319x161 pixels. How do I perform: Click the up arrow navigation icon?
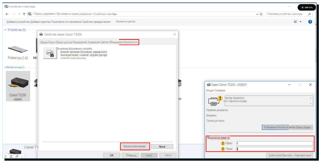click(24, 14)
